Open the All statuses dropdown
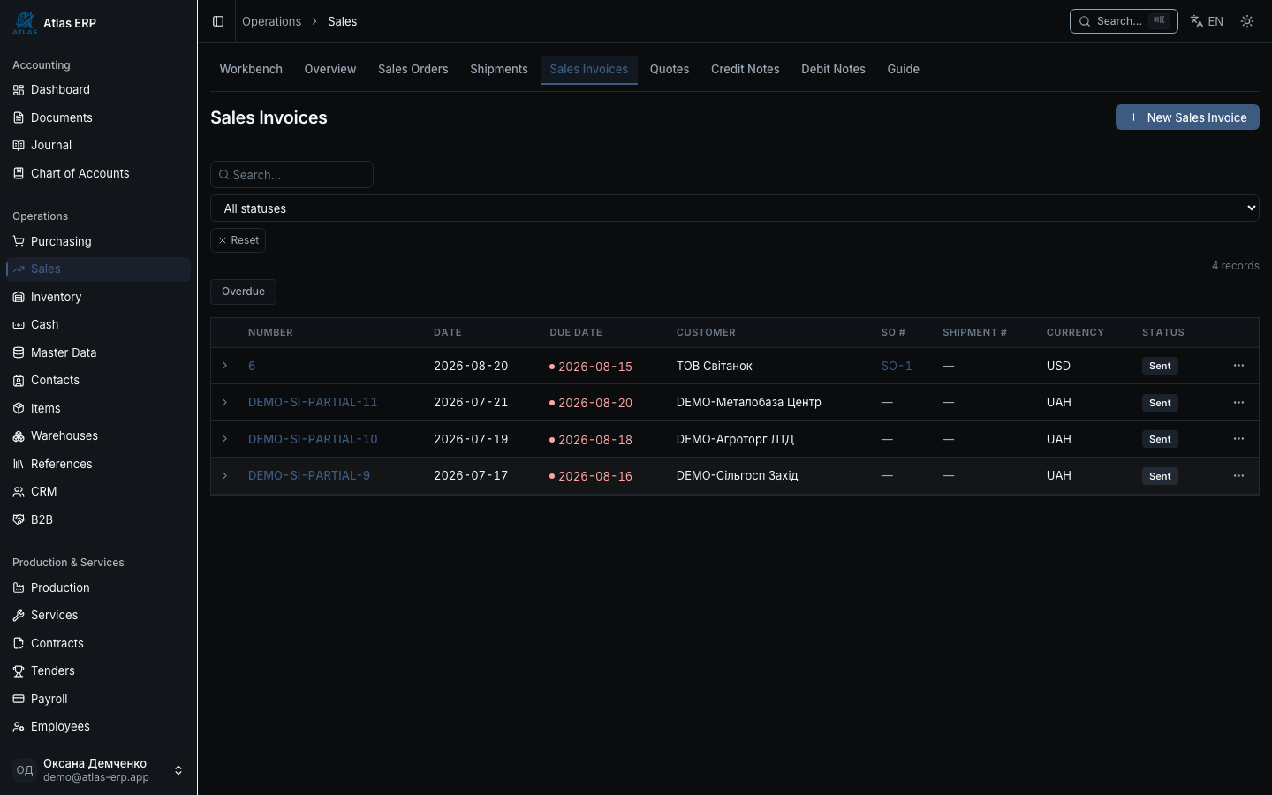Screen dimensions: 1272x795 735,208
